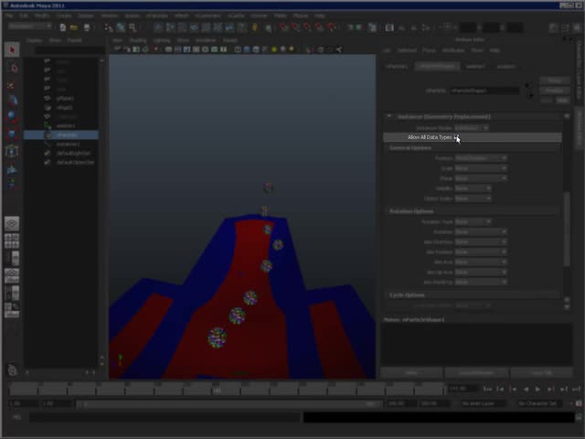
Task: Open the Create menu
Action: coord(64,16)
